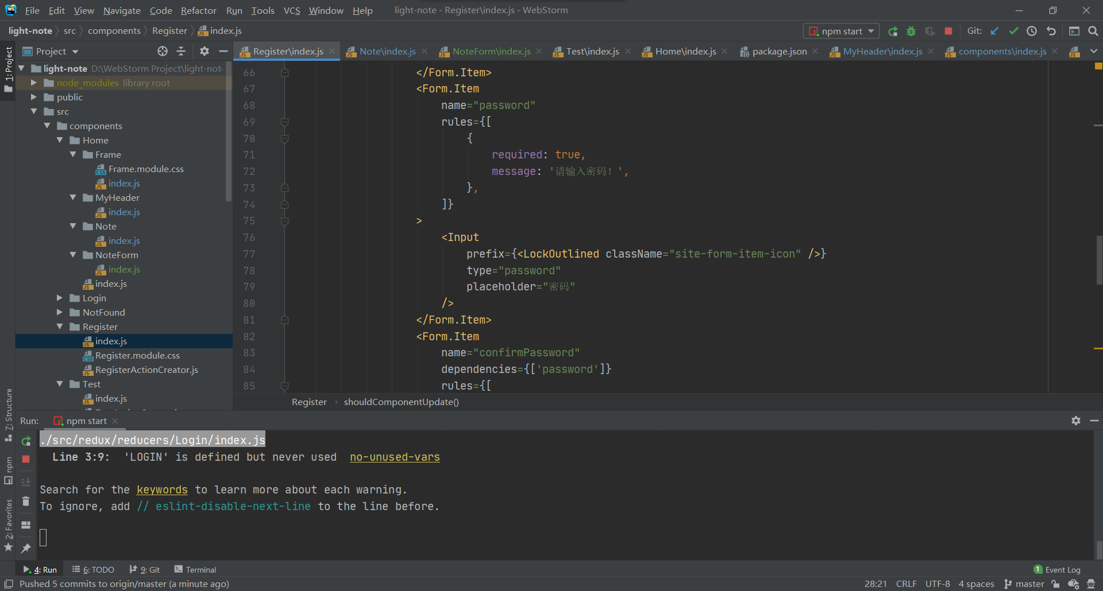Toggle the Structure side tab
Image resolution: width=1103 pixels, height=591 pixels.
[x=8, y=415]
